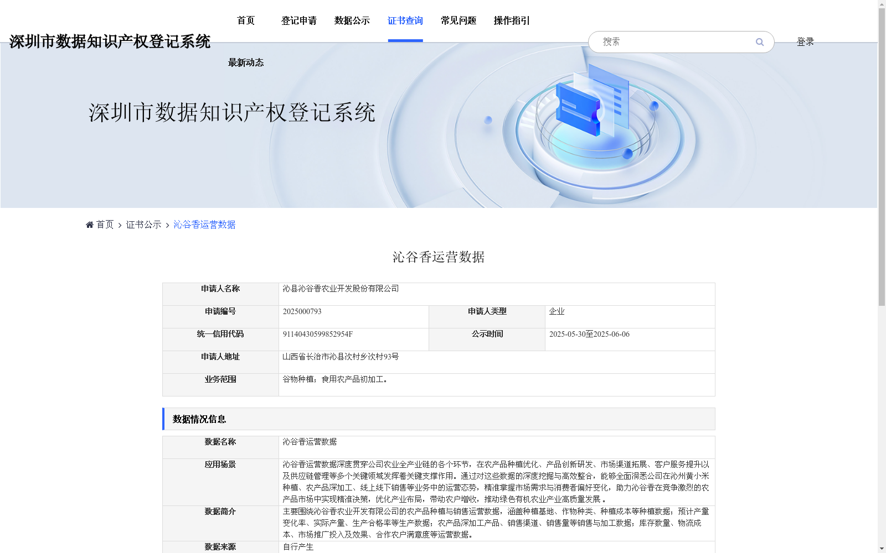Click the site logo title 深圳市数据知识产权登记系统
Image resolution: width=886 pixels, height=553 pixels.
110,41
